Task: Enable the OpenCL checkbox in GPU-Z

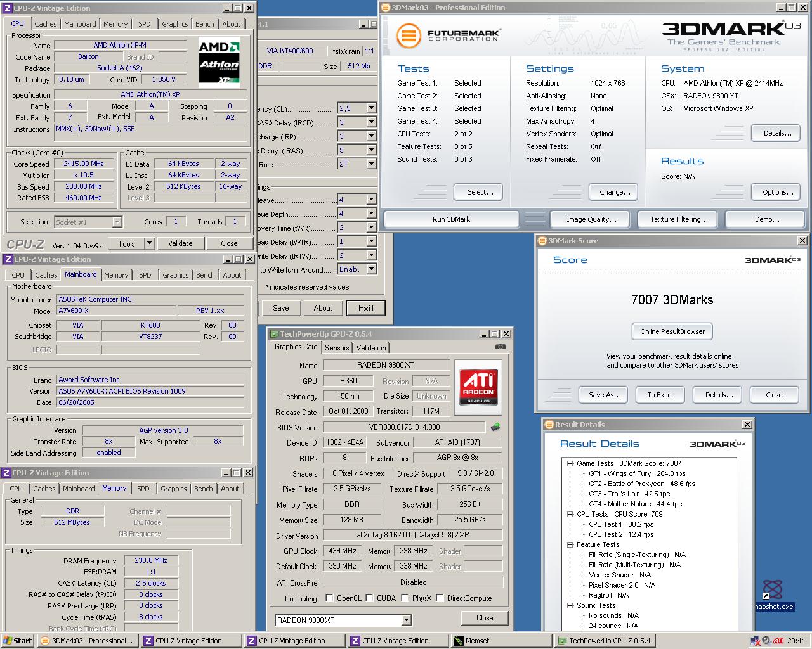Action: tap(329, 598)
